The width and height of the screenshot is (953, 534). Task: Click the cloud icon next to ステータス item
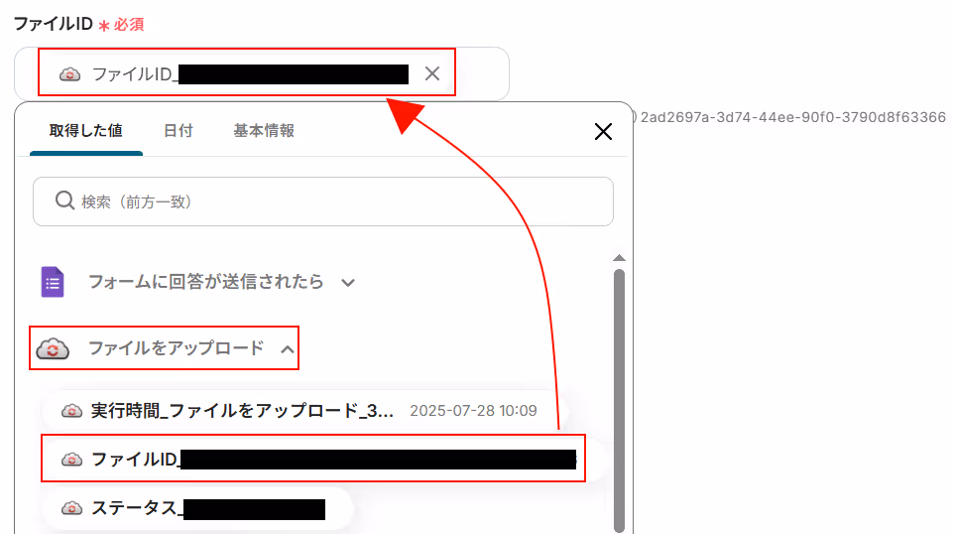tap(71, 508)
